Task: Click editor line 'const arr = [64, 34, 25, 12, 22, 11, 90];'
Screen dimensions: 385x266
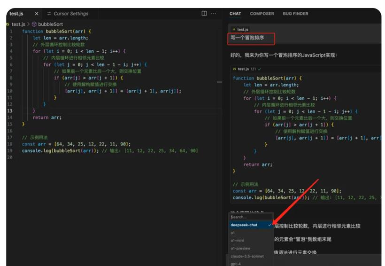Action: tap(77, 144)
